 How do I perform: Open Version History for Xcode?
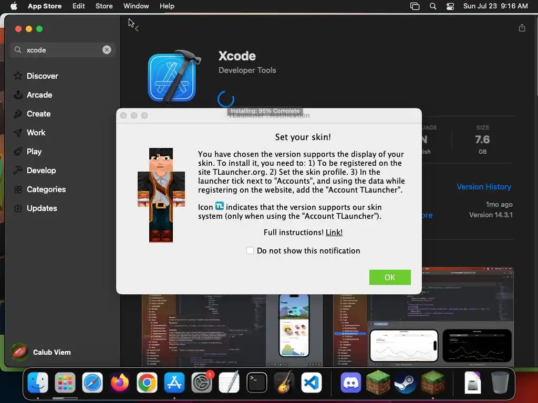point(484,187)
